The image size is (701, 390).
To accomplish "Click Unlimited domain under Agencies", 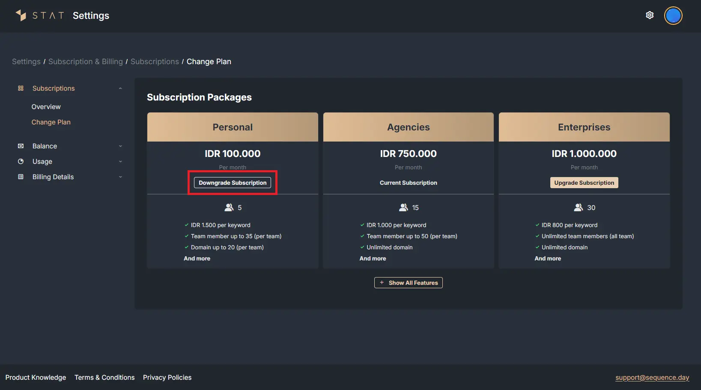I will [390, 247].
